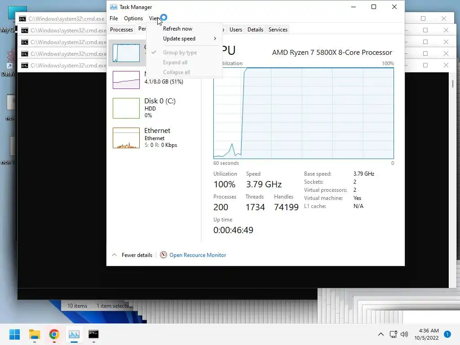Switch to the Users tab
Image resolution: width=460 pixels, height=345 pixels.
(x=235, y=29)
